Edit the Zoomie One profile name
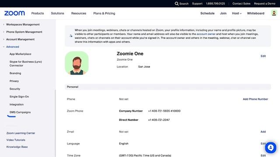The image size is (280, 157). point(263,56)
